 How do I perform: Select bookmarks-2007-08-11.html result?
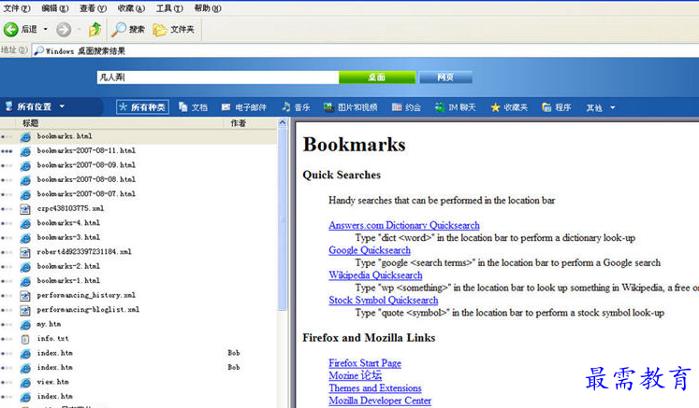click(86, 151)
